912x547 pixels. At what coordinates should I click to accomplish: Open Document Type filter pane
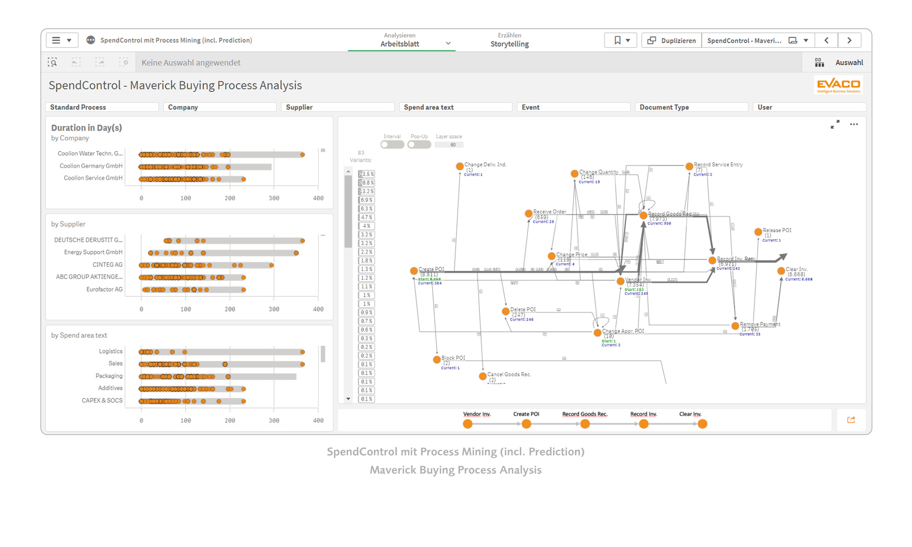[692, 107]
